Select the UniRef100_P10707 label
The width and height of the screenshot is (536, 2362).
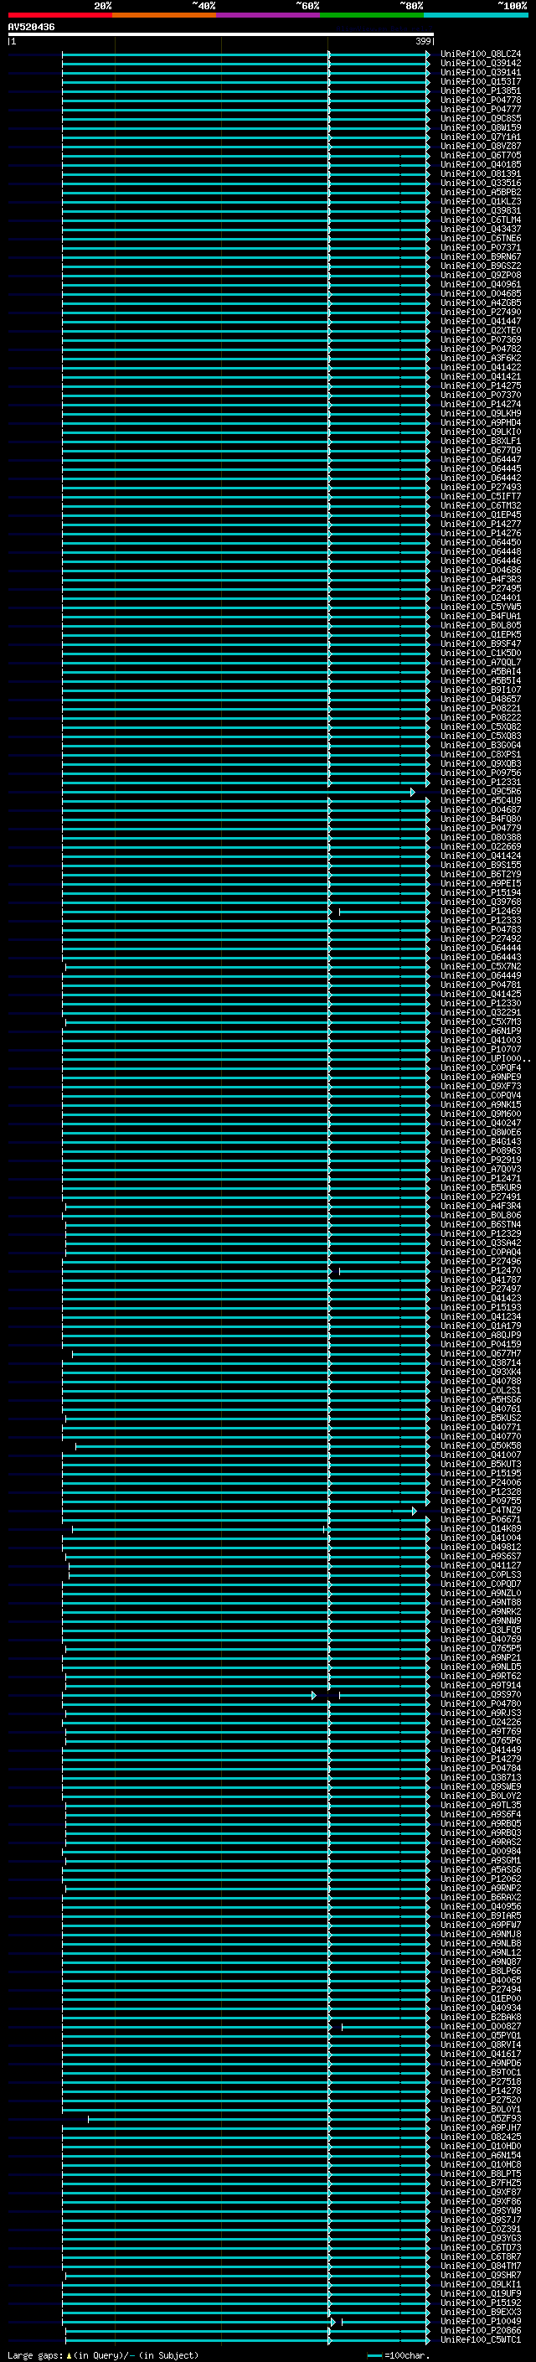click(x=480, y=1049)
